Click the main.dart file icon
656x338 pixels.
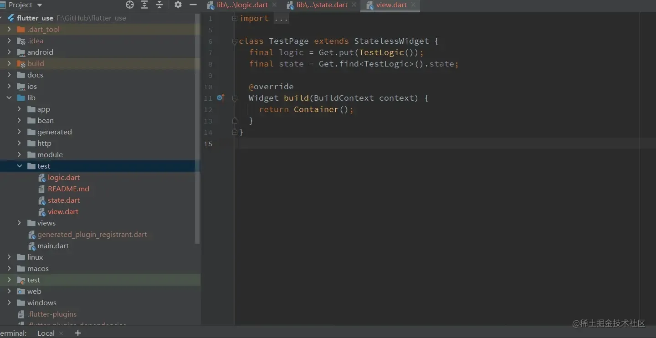point(32,246)
